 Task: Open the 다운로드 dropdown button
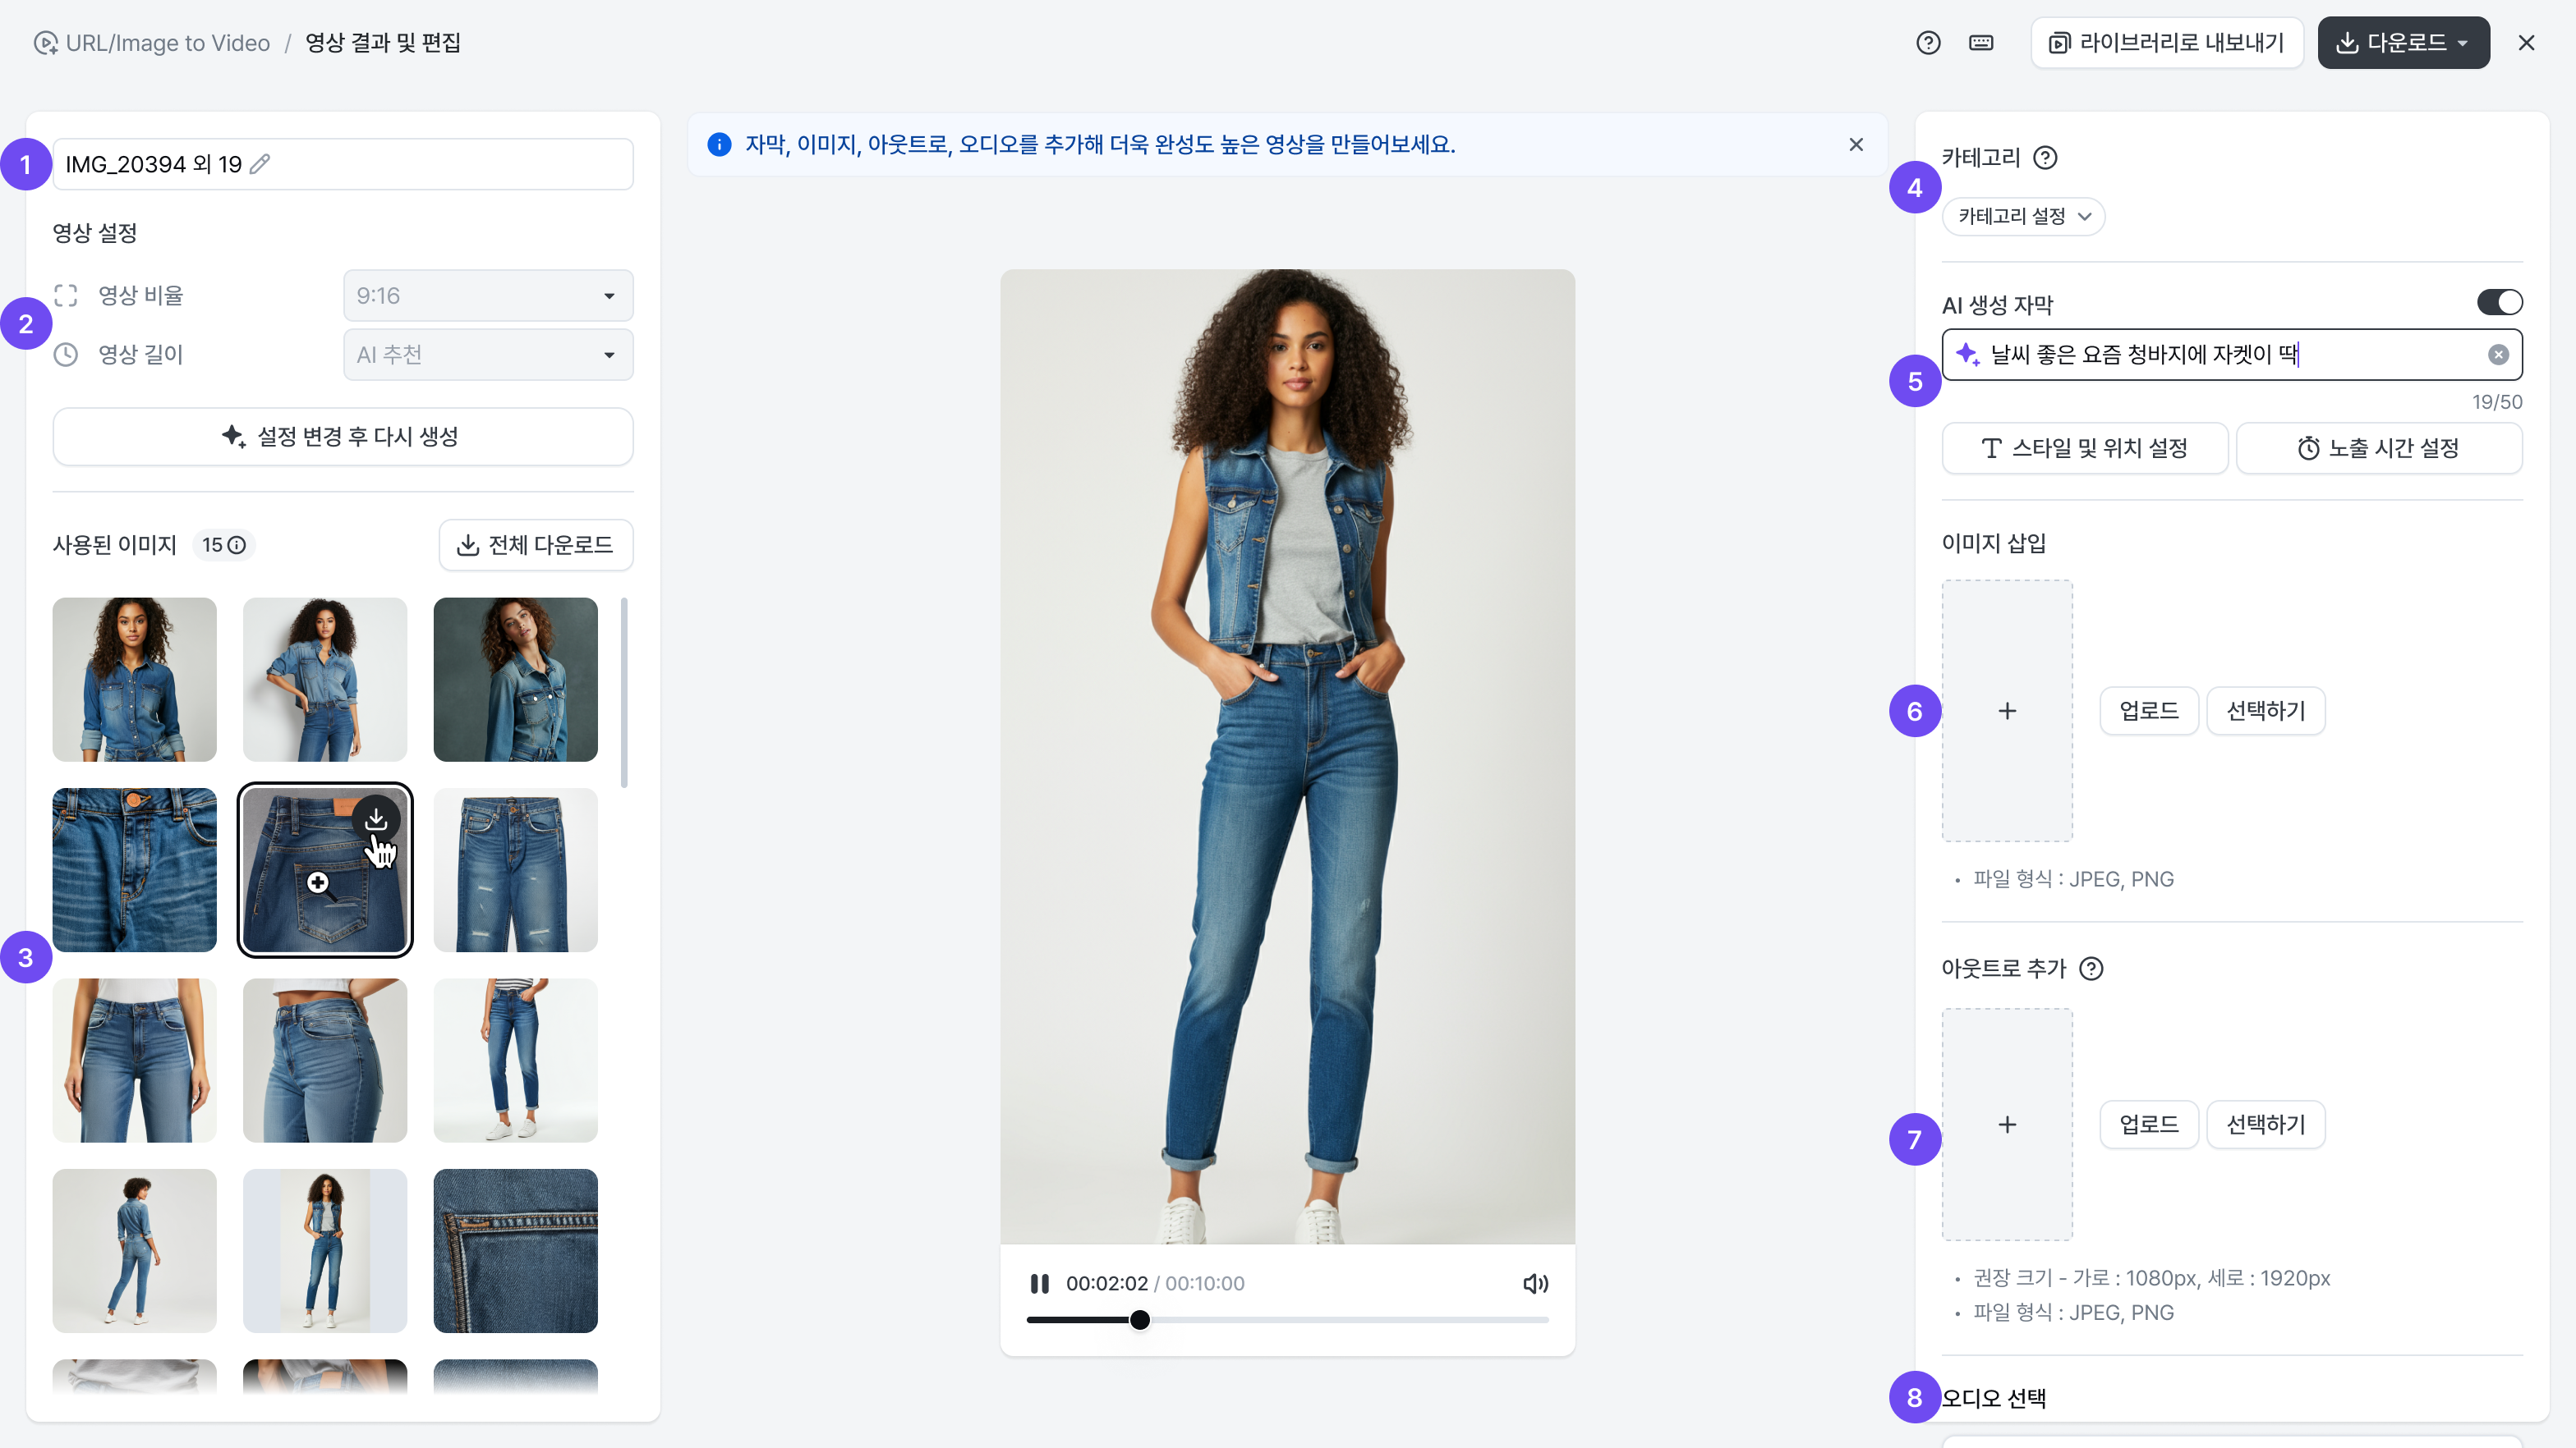(x=2403, y=43)
